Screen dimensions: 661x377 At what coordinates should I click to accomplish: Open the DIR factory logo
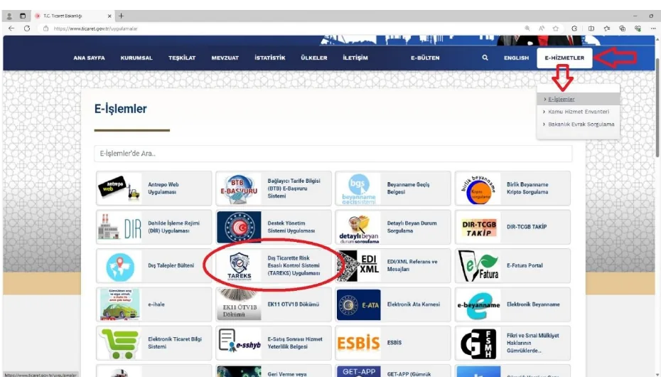[119, 228]
